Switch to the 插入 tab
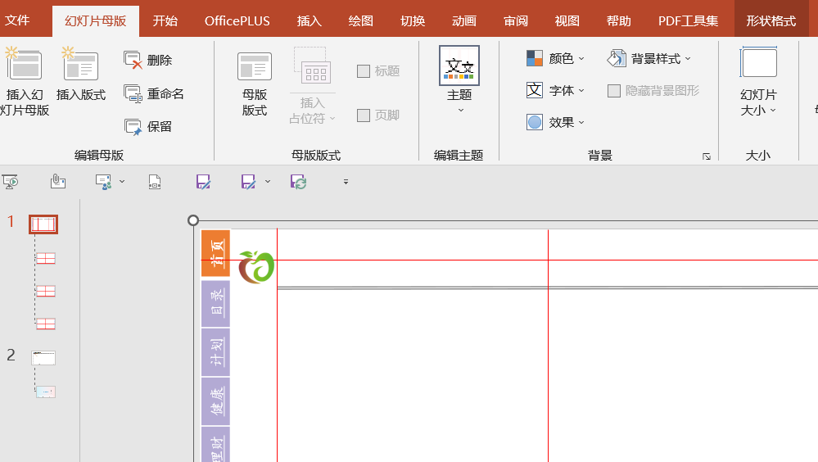 click(310, 20)
